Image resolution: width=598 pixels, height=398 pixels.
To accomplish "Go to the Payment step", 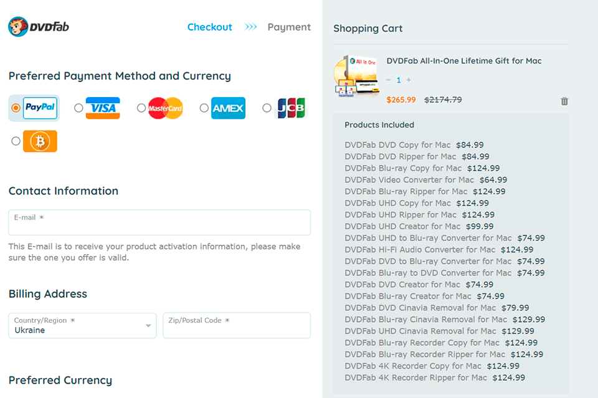I will (x=289, y=27).
